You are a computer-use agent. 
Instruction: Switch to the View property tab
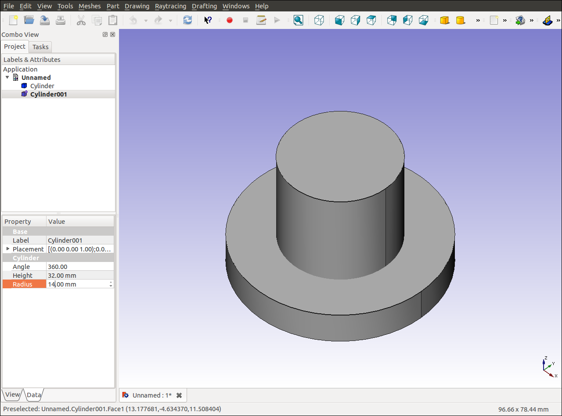point(12,394)
